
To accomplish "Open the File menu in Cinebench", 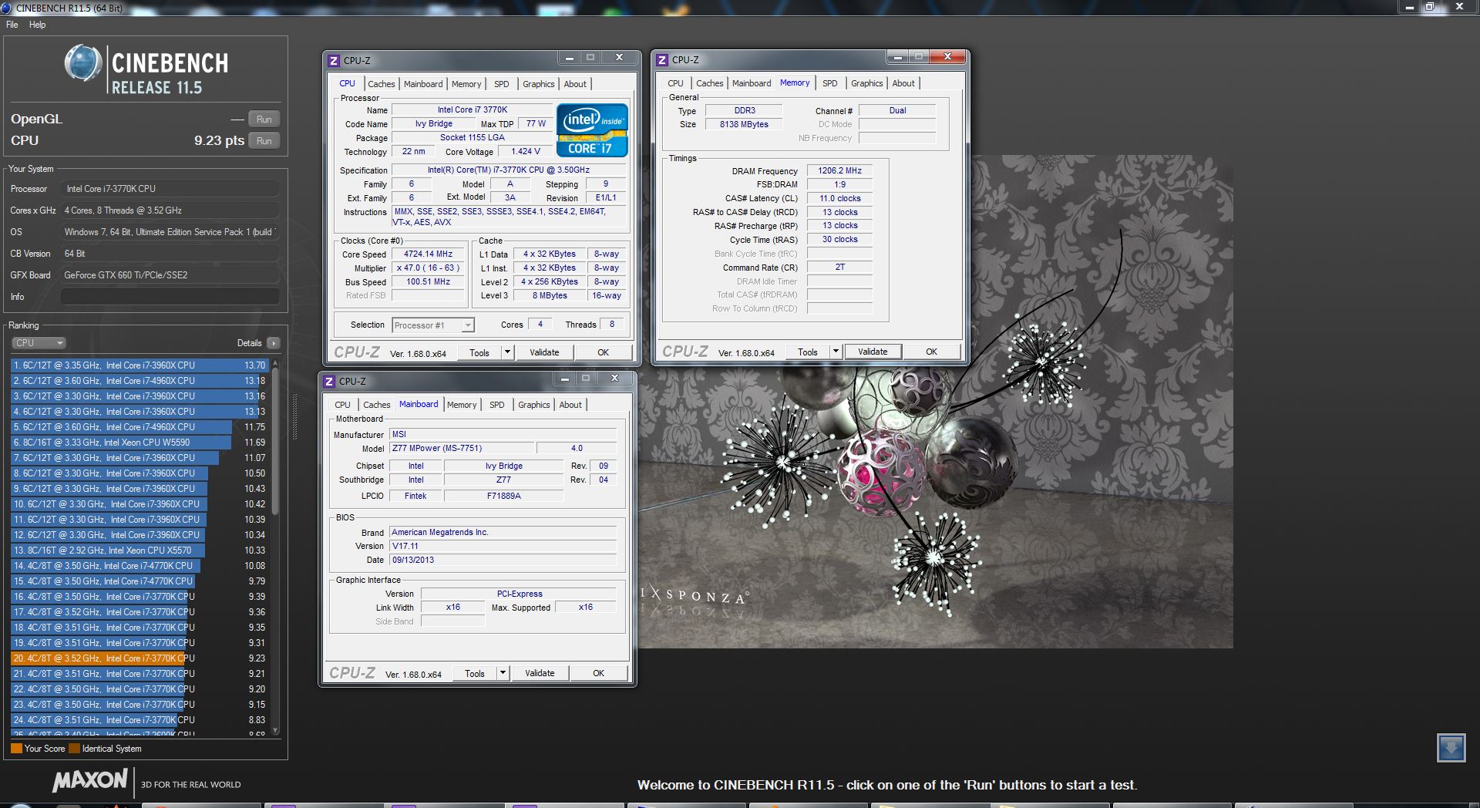I will coord(12,25).
